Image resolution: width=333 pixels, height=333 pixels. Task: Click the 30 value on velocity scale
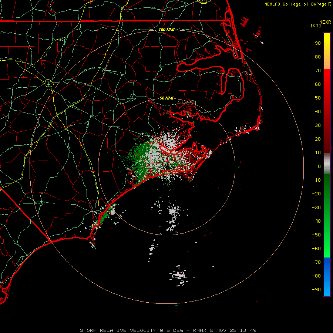tap(318, 125)
